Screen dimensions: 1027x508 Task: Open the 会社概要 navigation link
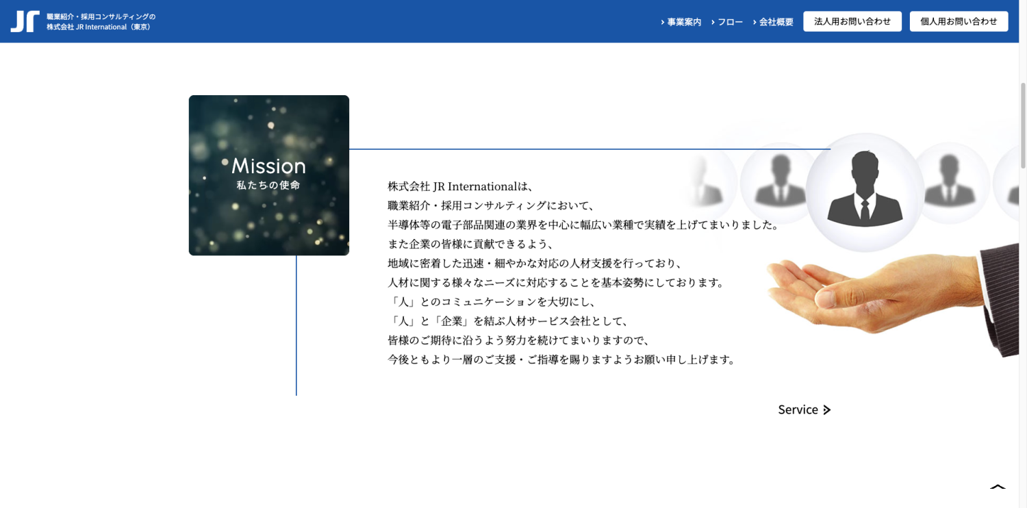tap(776, 22)
